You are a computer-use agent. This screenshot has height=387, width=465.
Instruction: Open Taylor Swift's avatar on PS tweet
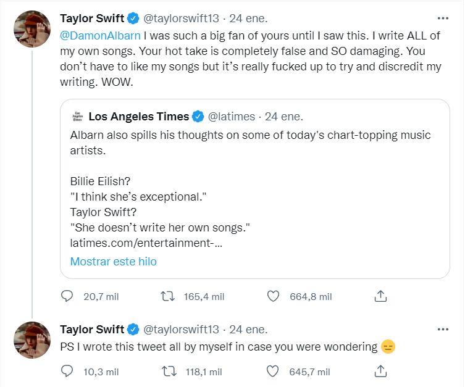point(31,340)
